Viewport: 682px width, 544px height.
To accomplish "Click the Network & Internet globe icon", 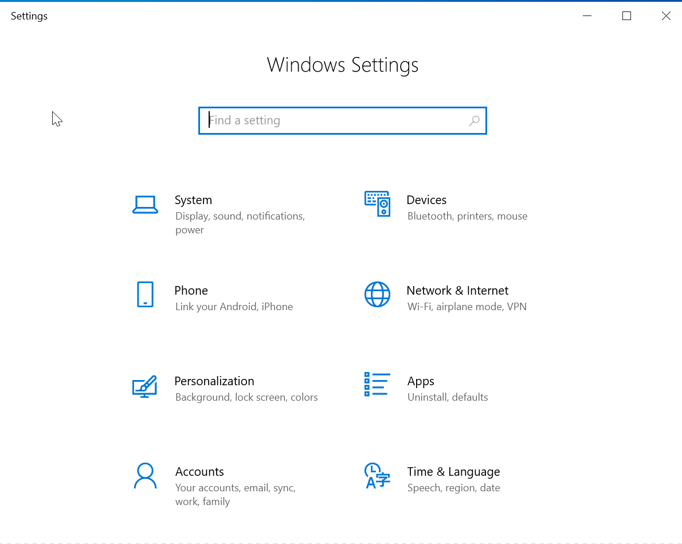I will [x=377, y=294].
